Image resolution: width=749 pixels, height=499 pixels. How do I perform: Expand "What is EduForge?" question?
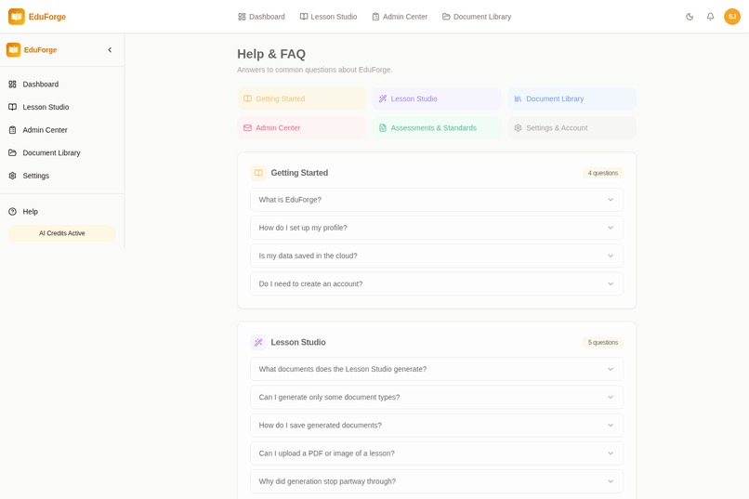coord(437,200)
